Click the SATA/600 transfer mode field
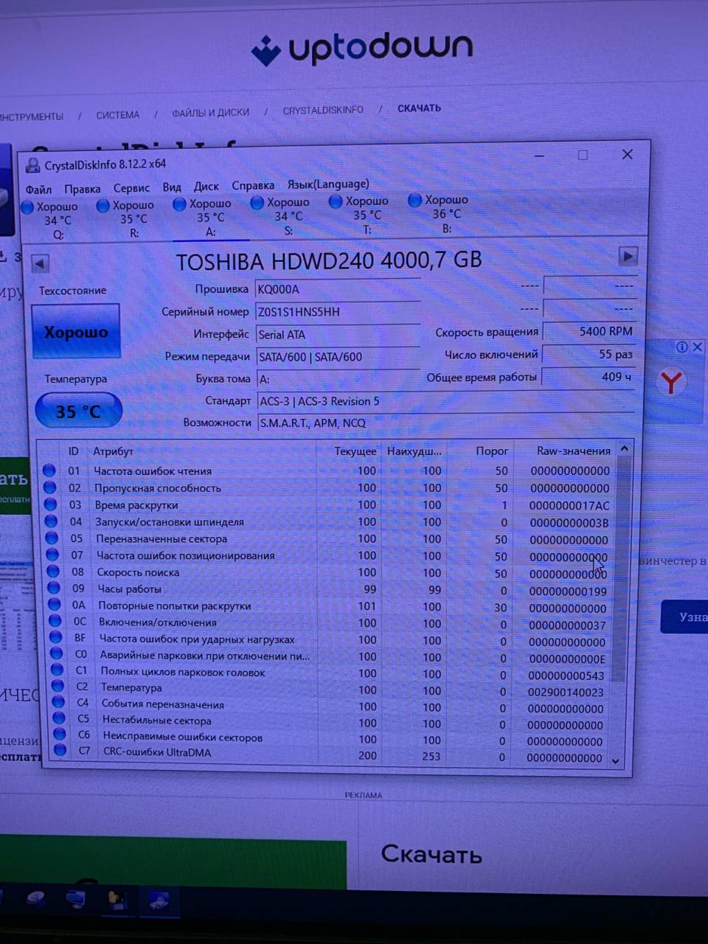 [338, 356]
